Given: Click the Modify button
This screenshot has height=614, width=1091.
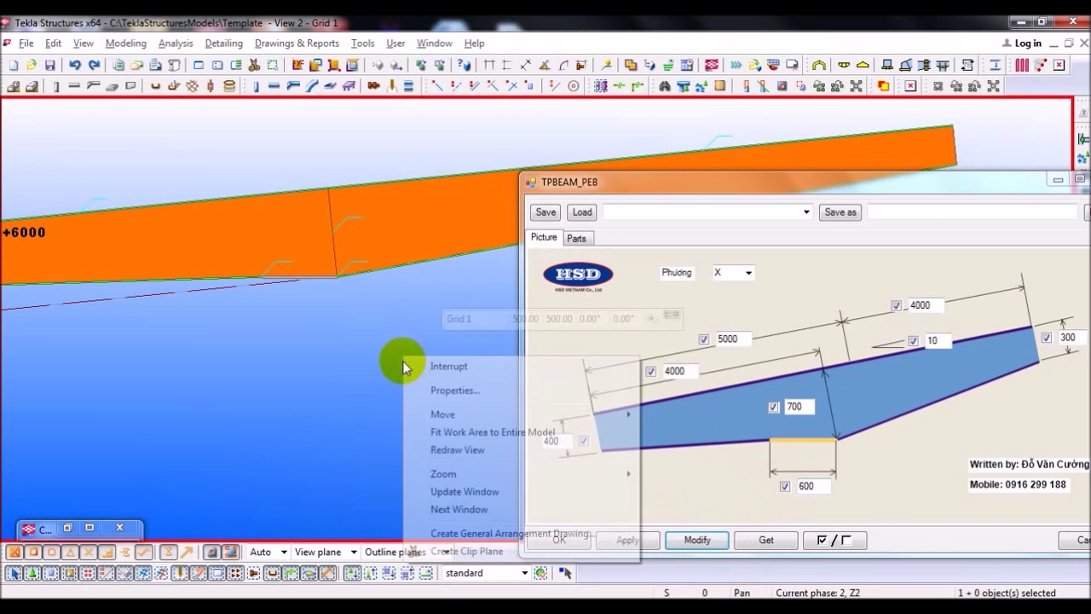Looking at the screenshot, I should (696, 540).
